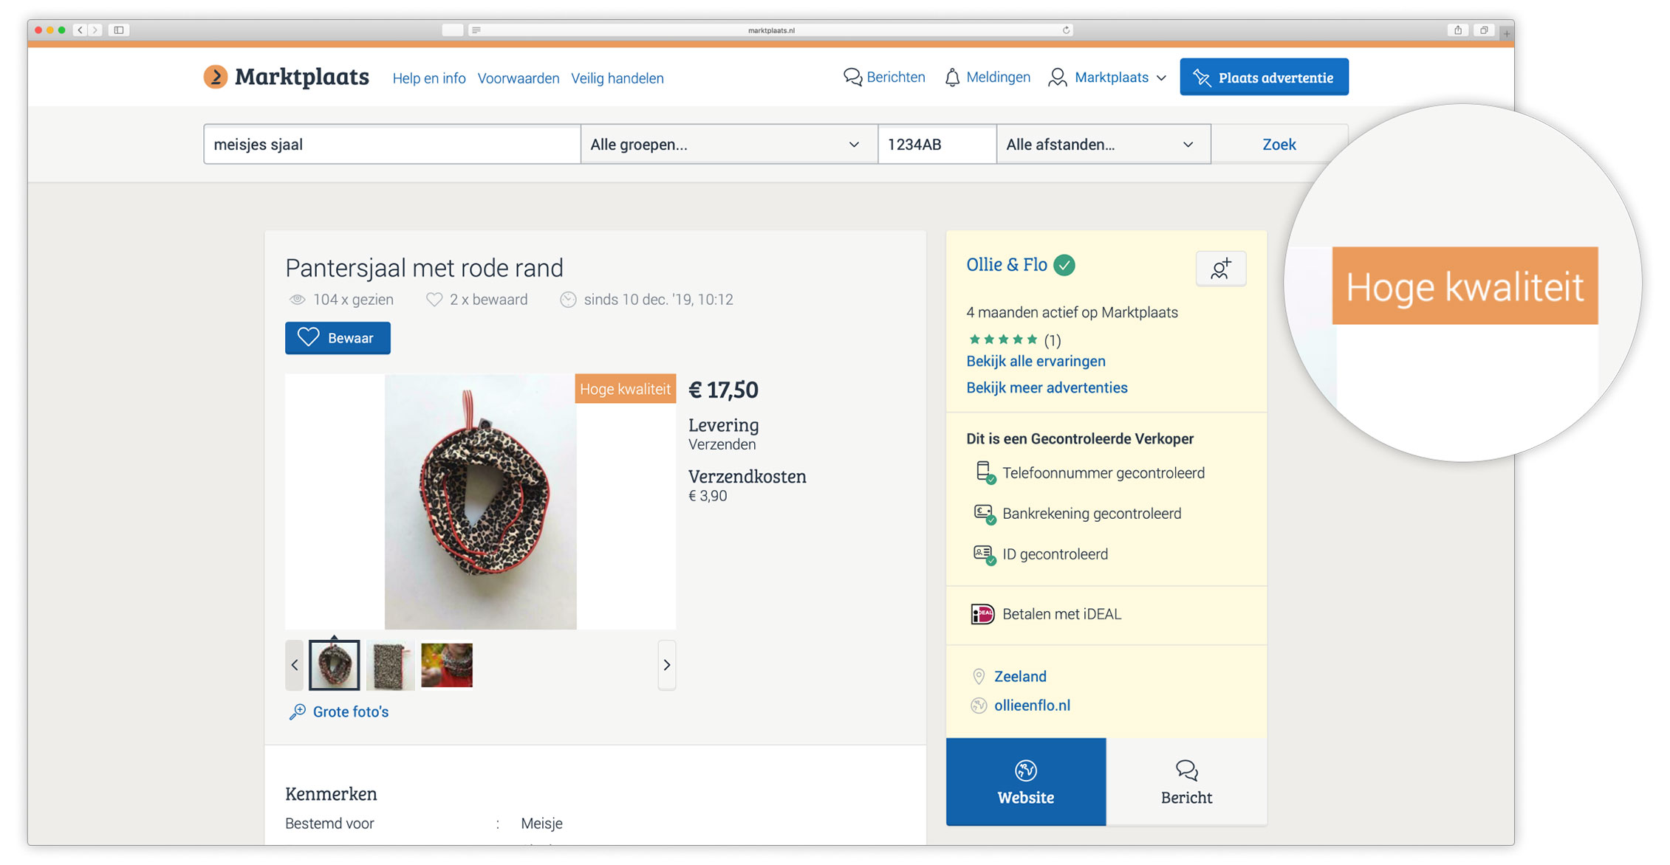The height and width of the screenshot is (865, 1670).
Task: Click the follow seller icon button
Action: click(1220, 269)
